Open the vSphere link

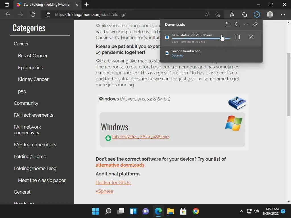[x=104, y=191]
